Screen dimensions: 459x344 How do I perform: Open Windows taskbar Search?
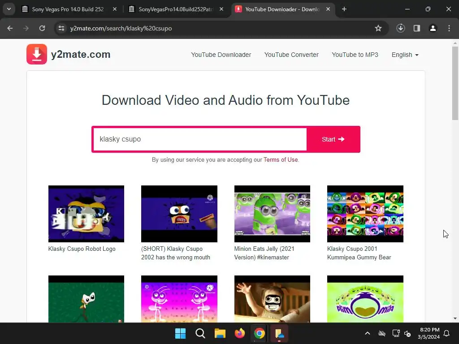(200, 333)
